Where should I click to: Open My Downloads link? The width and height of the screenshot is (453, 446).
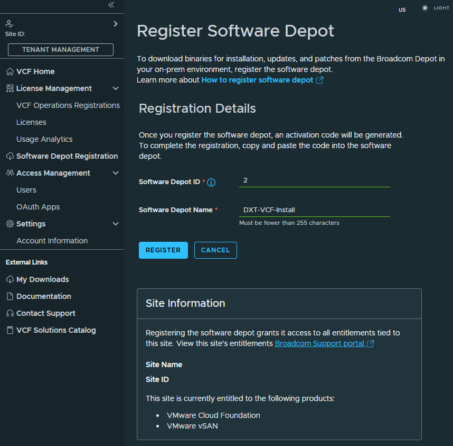point(42,279)
